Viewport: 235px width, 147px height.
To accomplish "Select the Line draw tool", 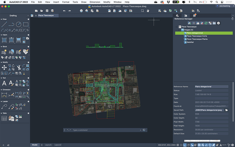I will [4, 24].
